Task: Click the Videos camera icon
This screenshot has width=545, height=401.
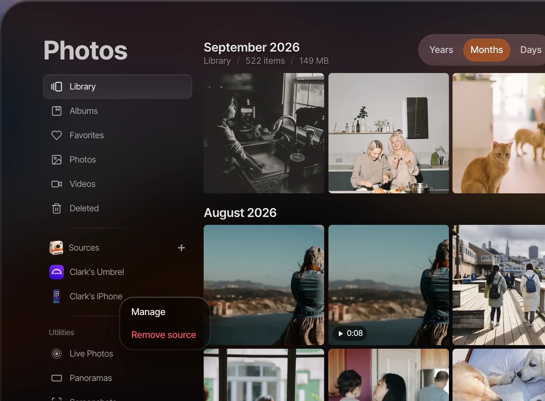Action: tap(57, 184)
